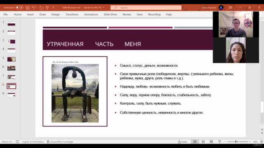The height and width of the screenshot is (148, 264).
Task: Click the 80% zoom level value
Action: (255, 142)
